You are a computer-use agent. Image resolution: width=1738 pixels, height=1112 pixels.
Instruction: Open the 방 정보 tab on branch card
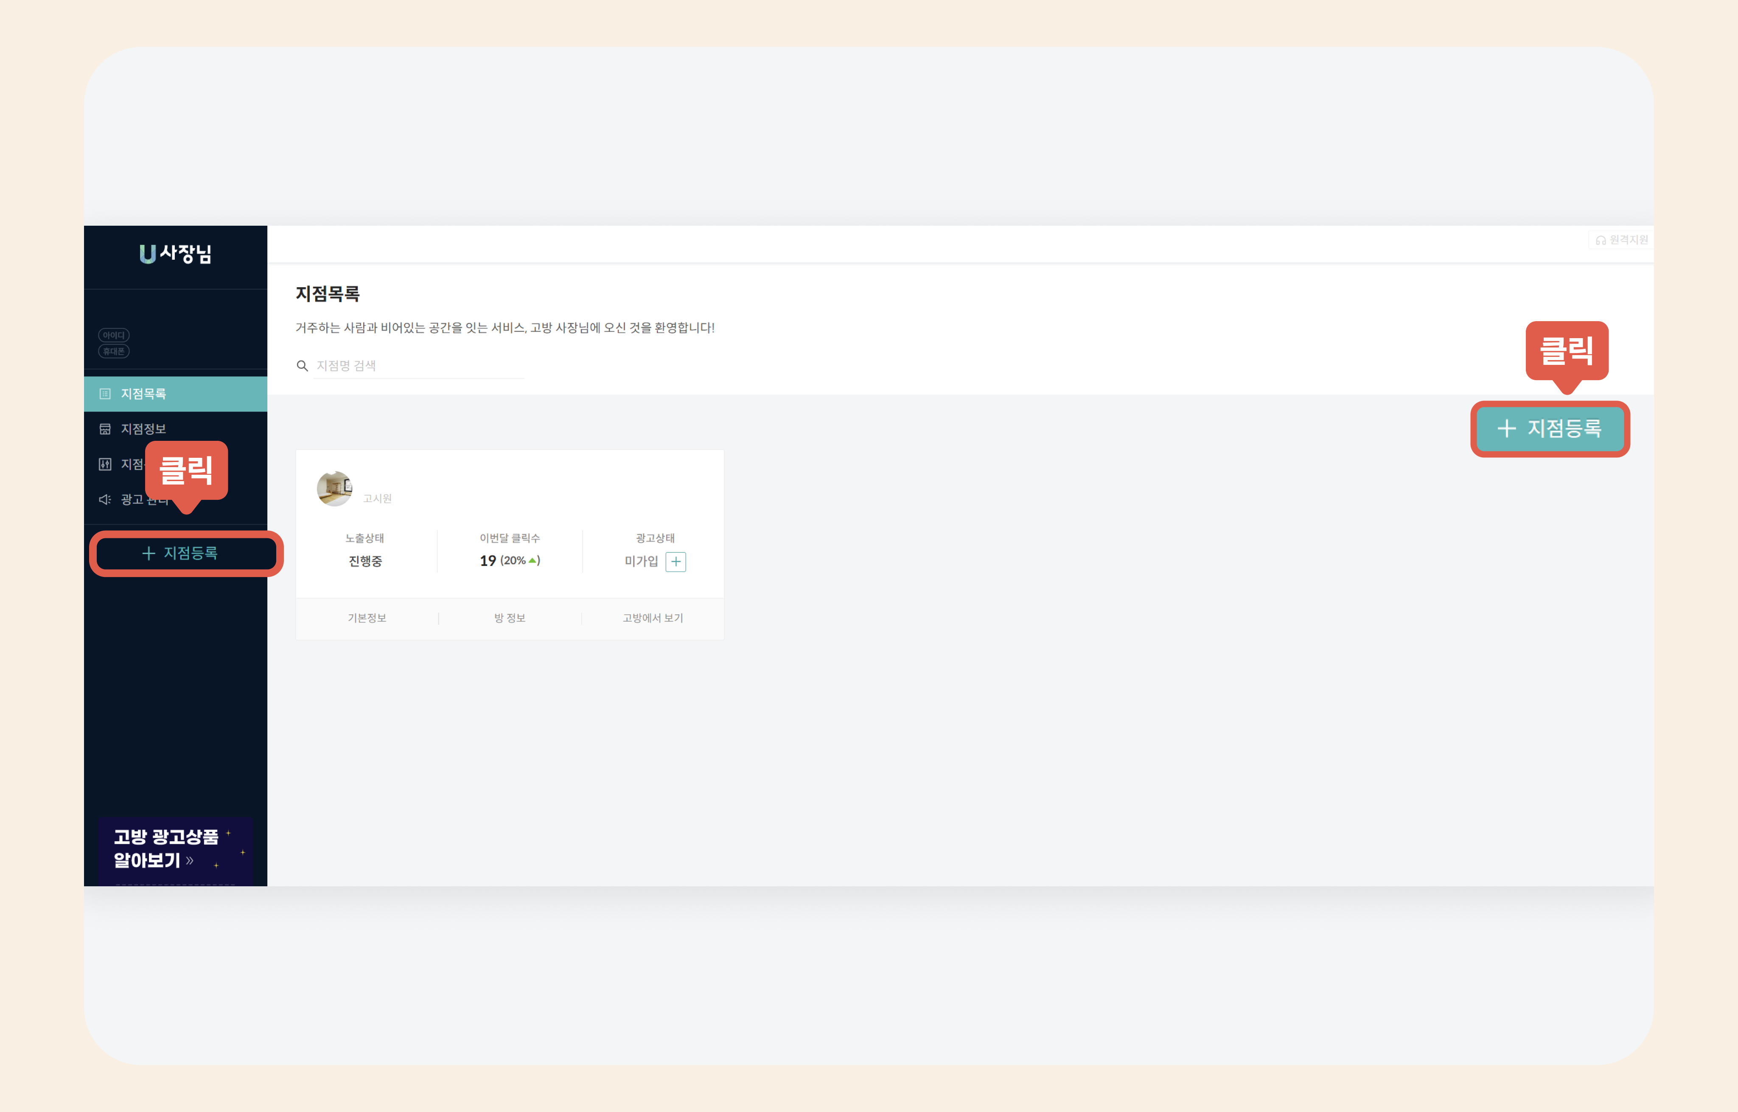510,618
